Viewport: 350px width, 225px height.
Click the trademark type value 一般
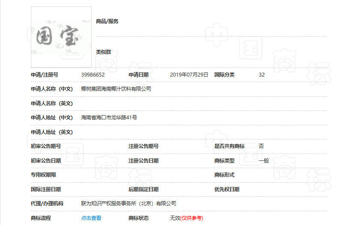[x=264, y=160]
